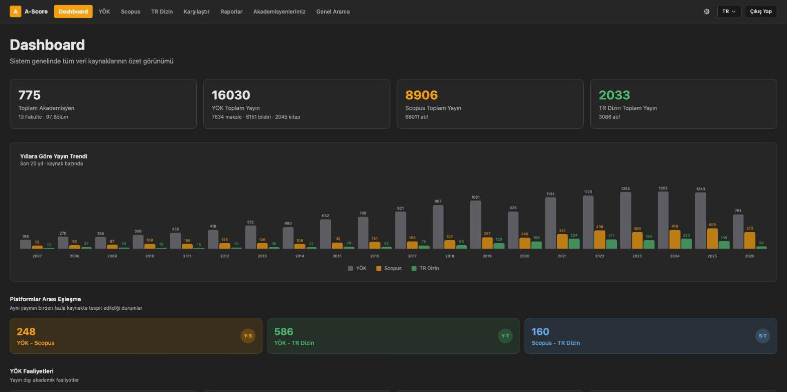This screenshot has height=392, width=787.
Task: Click the Y-S badge on the YÖK - Scopus card
Action: [x=248, y=336]
